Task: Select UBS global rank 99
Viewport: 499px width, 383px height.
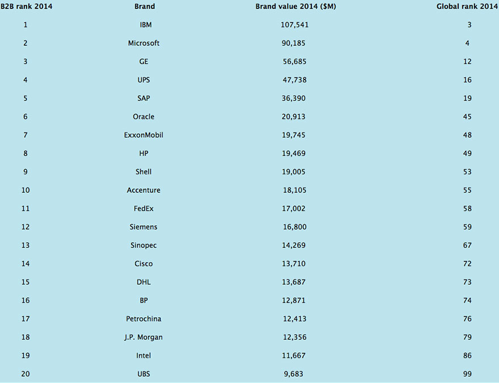Action: 467,374
